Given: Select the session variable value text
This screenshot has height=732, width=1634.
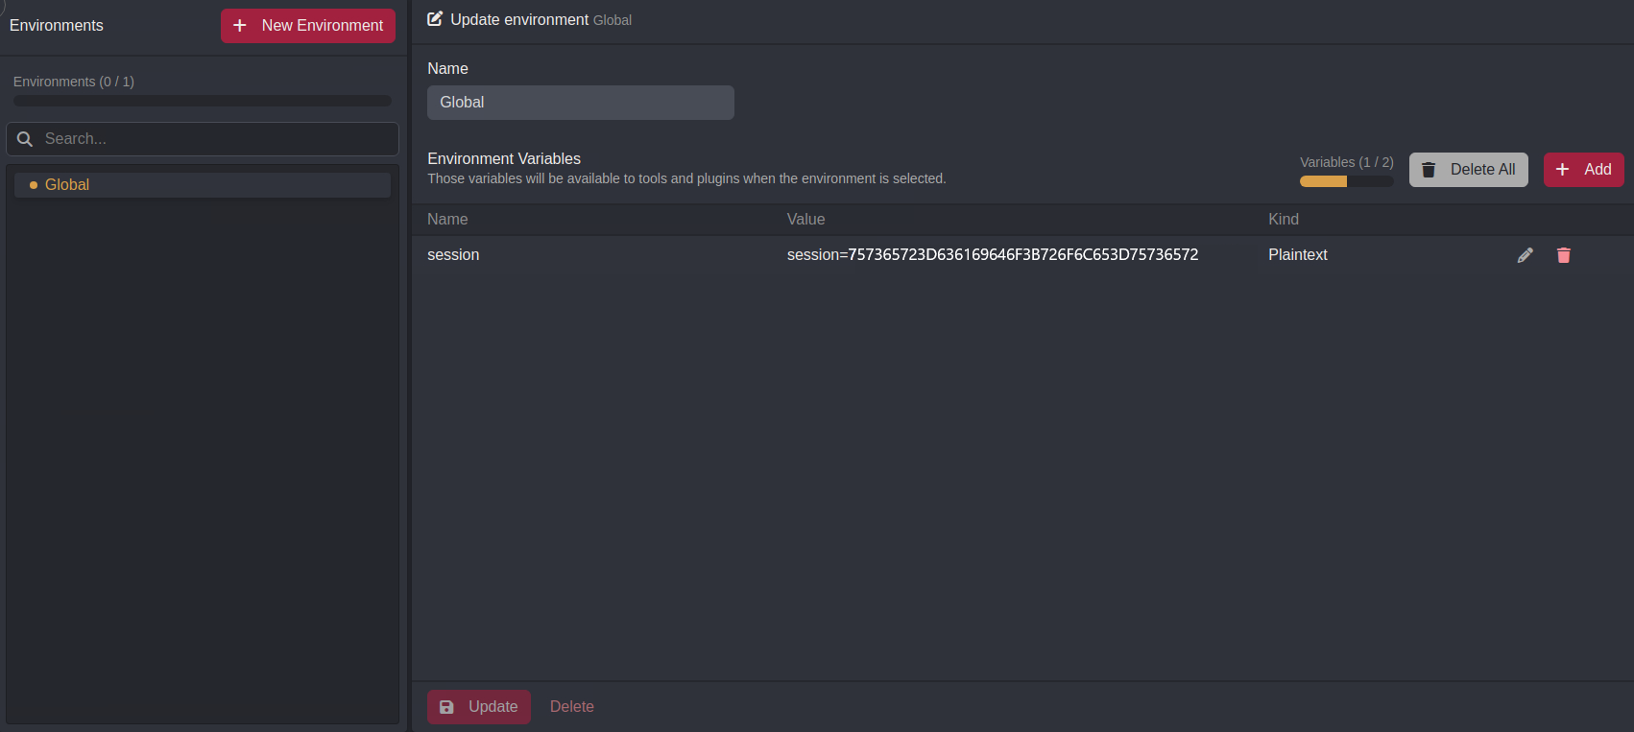Looking at the screenshot, I should pyautogui.click(x=992, y=254).
